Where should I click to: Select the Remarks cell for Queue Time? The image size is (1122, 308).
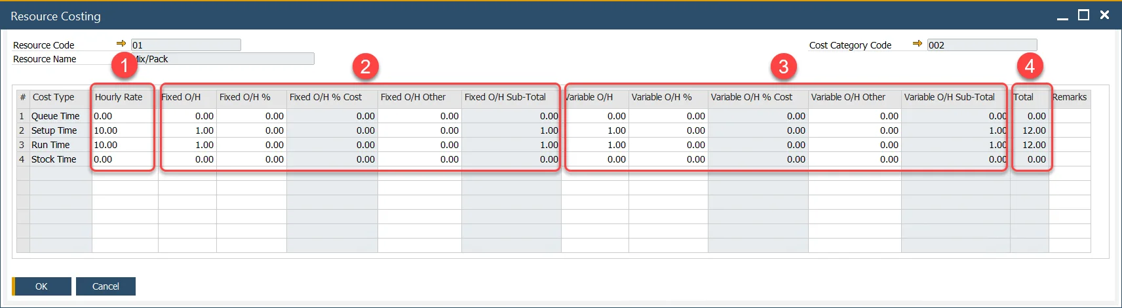tap(1070, 116)
